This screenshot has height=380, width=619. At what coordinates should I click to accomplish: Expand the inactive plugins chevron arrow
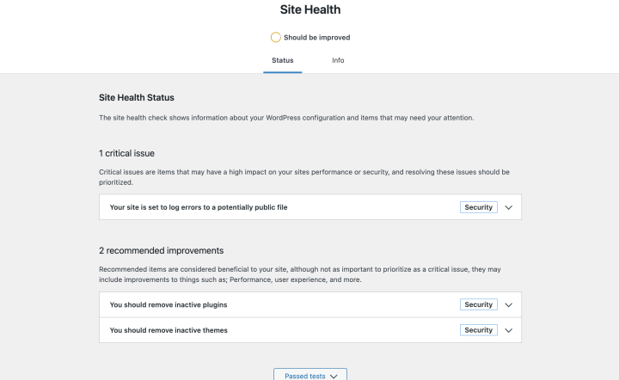[508, 304]
